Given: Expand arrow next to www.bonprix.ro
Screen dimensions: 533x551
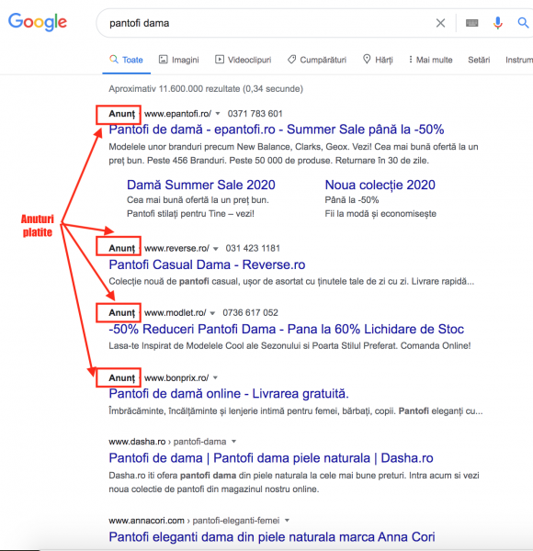Looking at the screenshot, I should [x=215, y=378].
